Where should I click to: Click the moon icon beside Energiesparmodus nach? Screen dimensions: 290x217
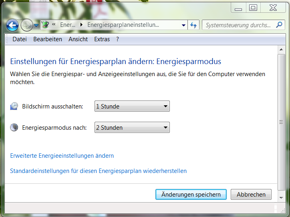14,128
